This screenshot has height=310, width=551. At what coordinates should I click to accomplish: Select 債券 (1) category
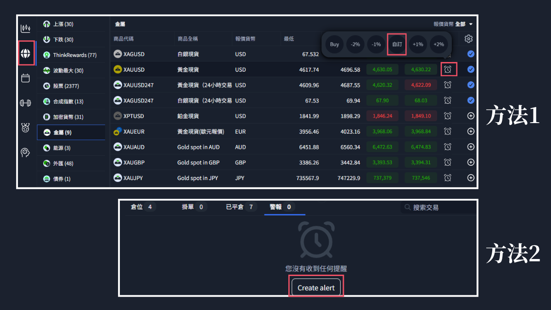[71, 179]
